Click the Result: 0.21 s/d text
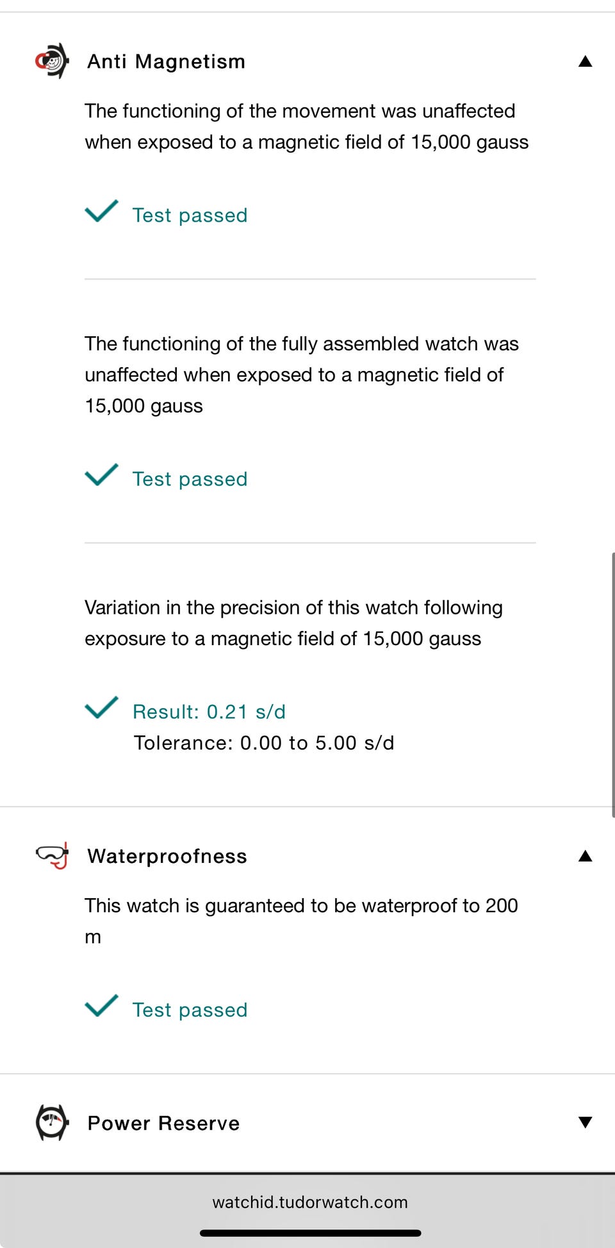The width and height of the screenshot is (615, 1248). pyautogui.click(x=209, y=712)
